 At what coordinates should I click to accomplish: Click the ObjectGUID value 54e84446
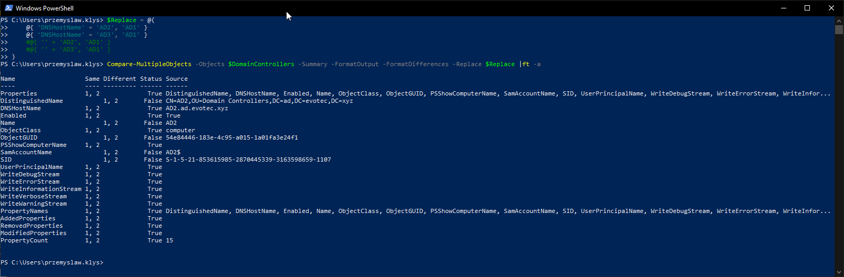pos(231,137)
